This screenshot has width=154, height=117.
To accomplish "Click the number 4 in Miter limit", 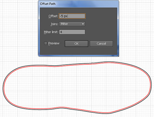I will (61, 32).
